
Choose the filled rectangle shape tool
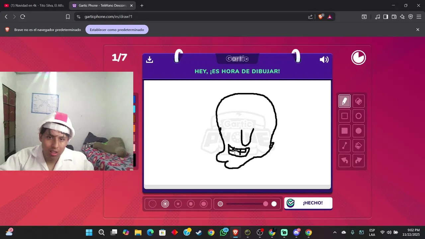pyautogui.click(x=344, y=131)
